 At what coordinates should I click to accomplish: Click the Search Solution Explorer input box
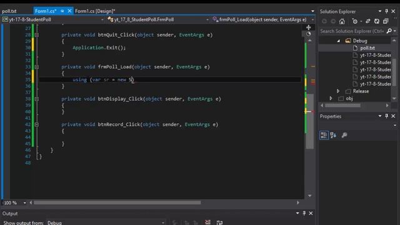tap(352, 31)
